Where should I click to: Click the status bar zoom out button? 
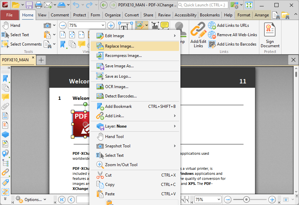pos(228,200)
